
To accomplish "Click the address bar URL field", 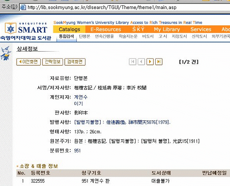I will coord(125,7).
